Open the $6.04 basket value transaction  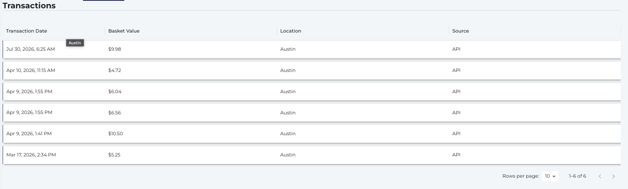pyautogui.click(x=312, y=92)
